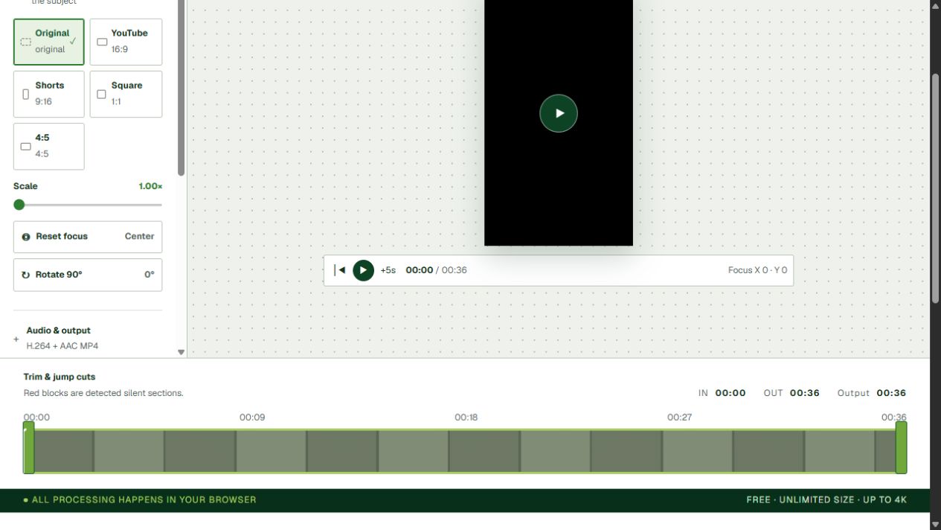The width and height of the screenshot is (941, 530).
Task: Click the 00:27 timeline label
Action: point(679,418)
